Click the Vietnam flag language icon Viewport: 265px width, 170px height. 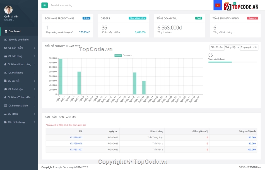pos(218,5)
